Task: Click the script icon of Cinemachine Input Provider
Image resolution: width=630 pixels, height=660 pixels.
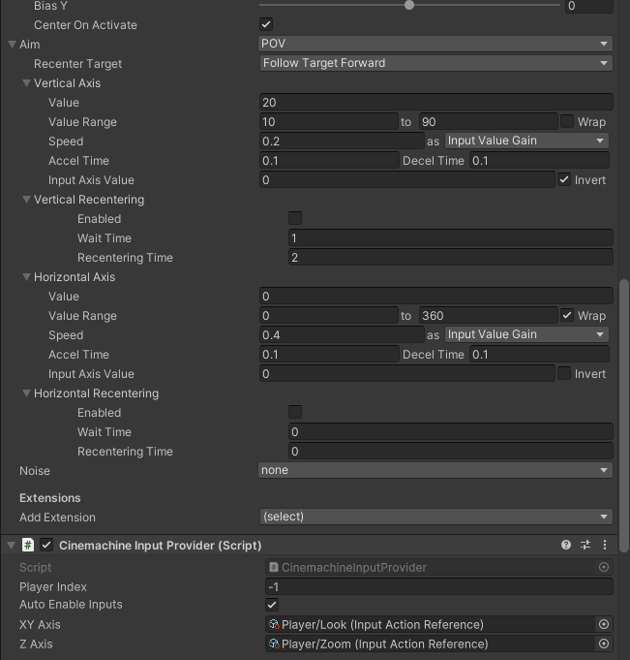Action: tap(28, 546)
